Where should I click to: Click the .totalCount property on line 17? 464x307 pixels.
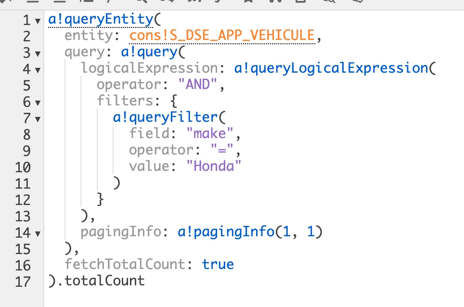point(101,281)
